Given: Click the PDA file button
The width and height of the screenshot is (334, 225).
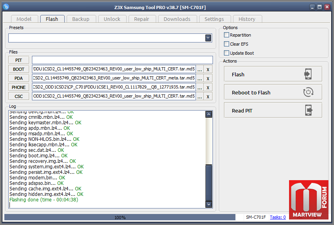Looking at the screenshot, I should tap(19, 78).
